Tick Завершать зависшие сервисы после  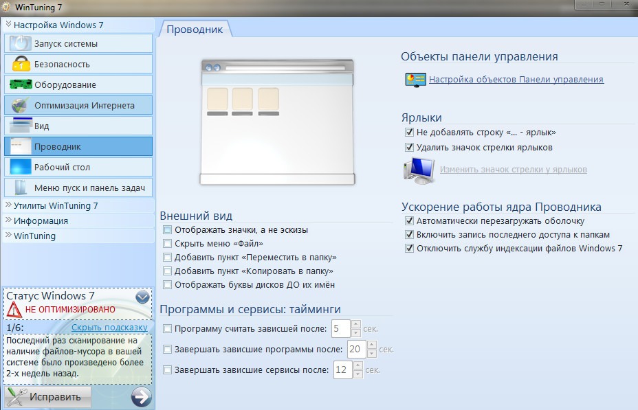pos(167,369)
